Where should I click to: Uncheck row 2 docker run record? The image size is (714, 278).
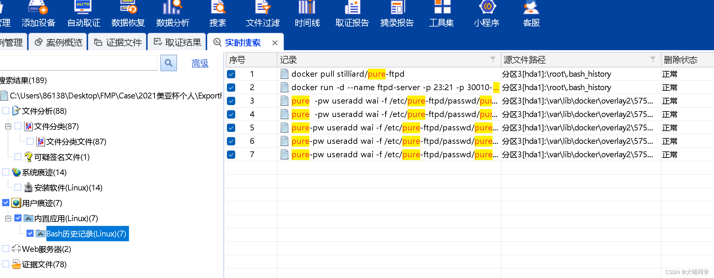click(231, 88)
